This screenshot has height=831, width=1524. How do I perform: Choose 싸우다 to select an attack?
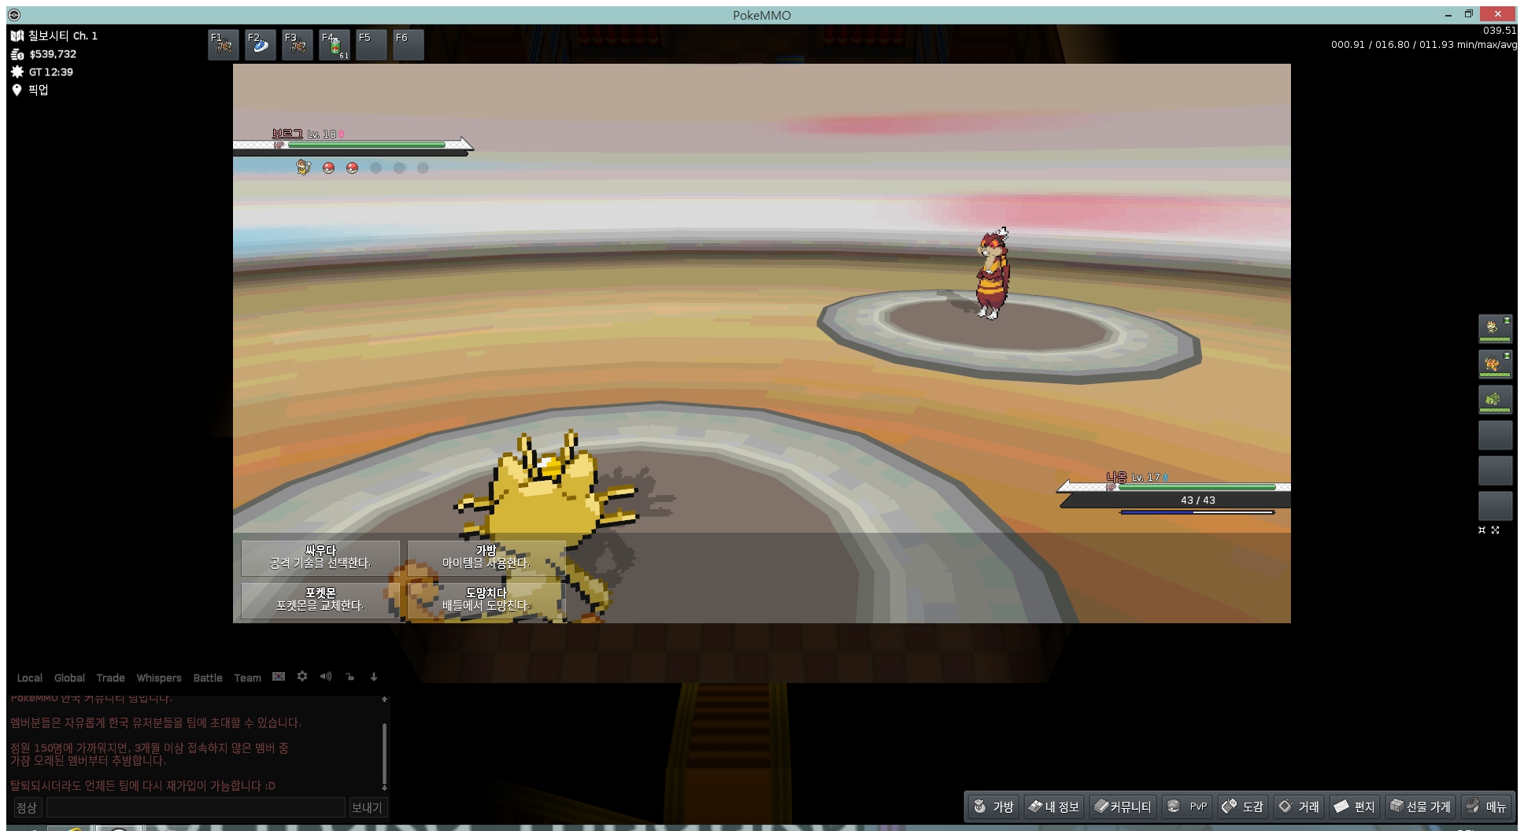(320, 557)
